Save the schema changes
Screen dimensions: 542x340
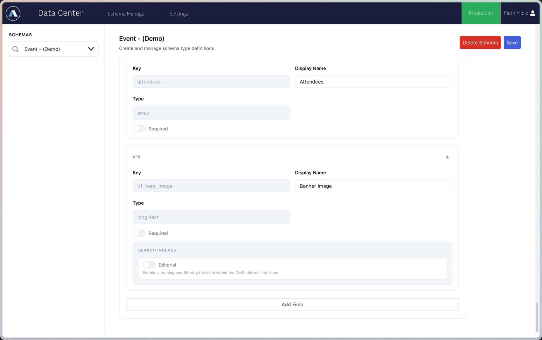point(512,43)
